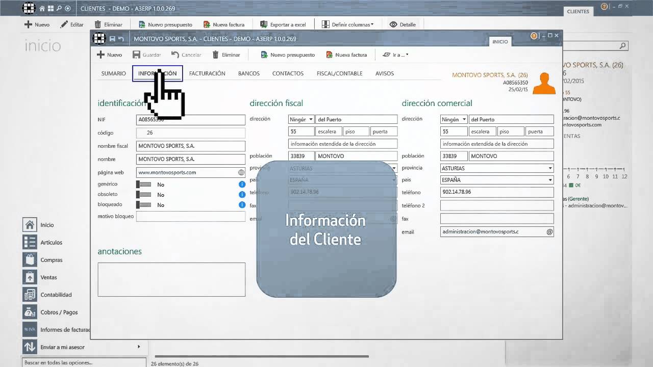Screen dimensions: 653x367
Task: Switch to the BANCOS tab
Action: [249, 73]
